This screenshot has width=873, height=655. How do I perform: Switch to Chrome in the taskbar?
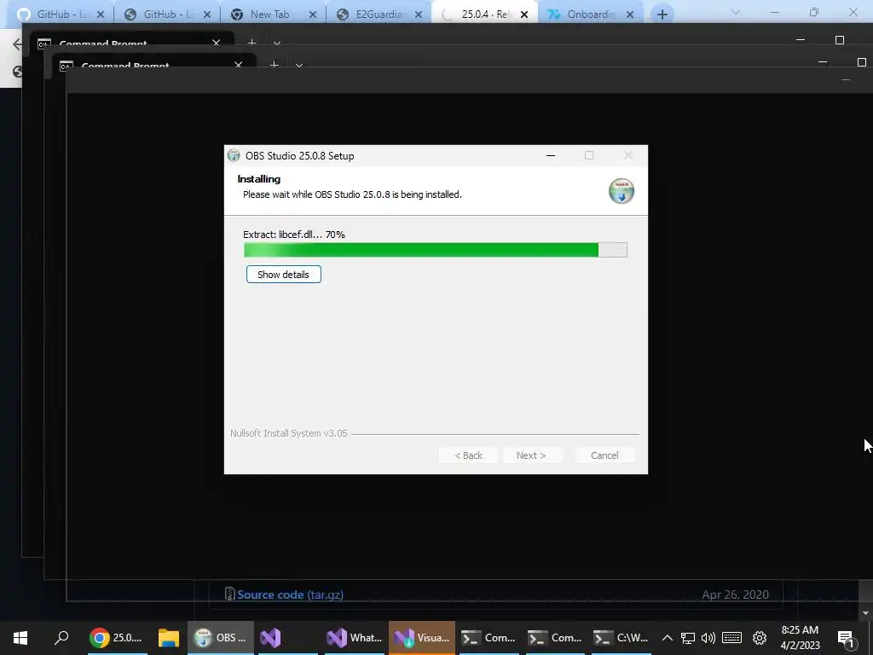tap(117, 638)
